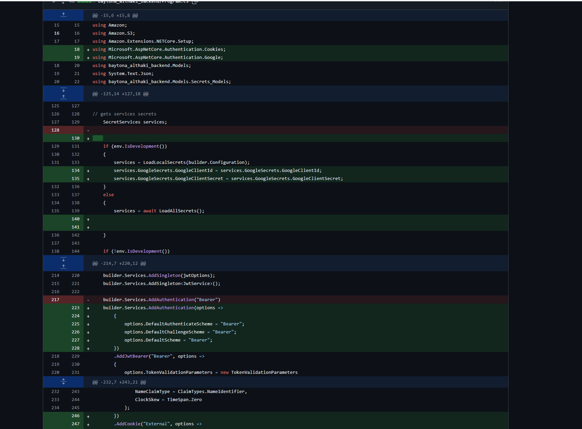This screenshot has width=582, height=429.
Task: Click added line 'using Microsoft.AspNetCore.Authentication.Cookies;'
Action: pyautogui.click(x=159, y=49)
